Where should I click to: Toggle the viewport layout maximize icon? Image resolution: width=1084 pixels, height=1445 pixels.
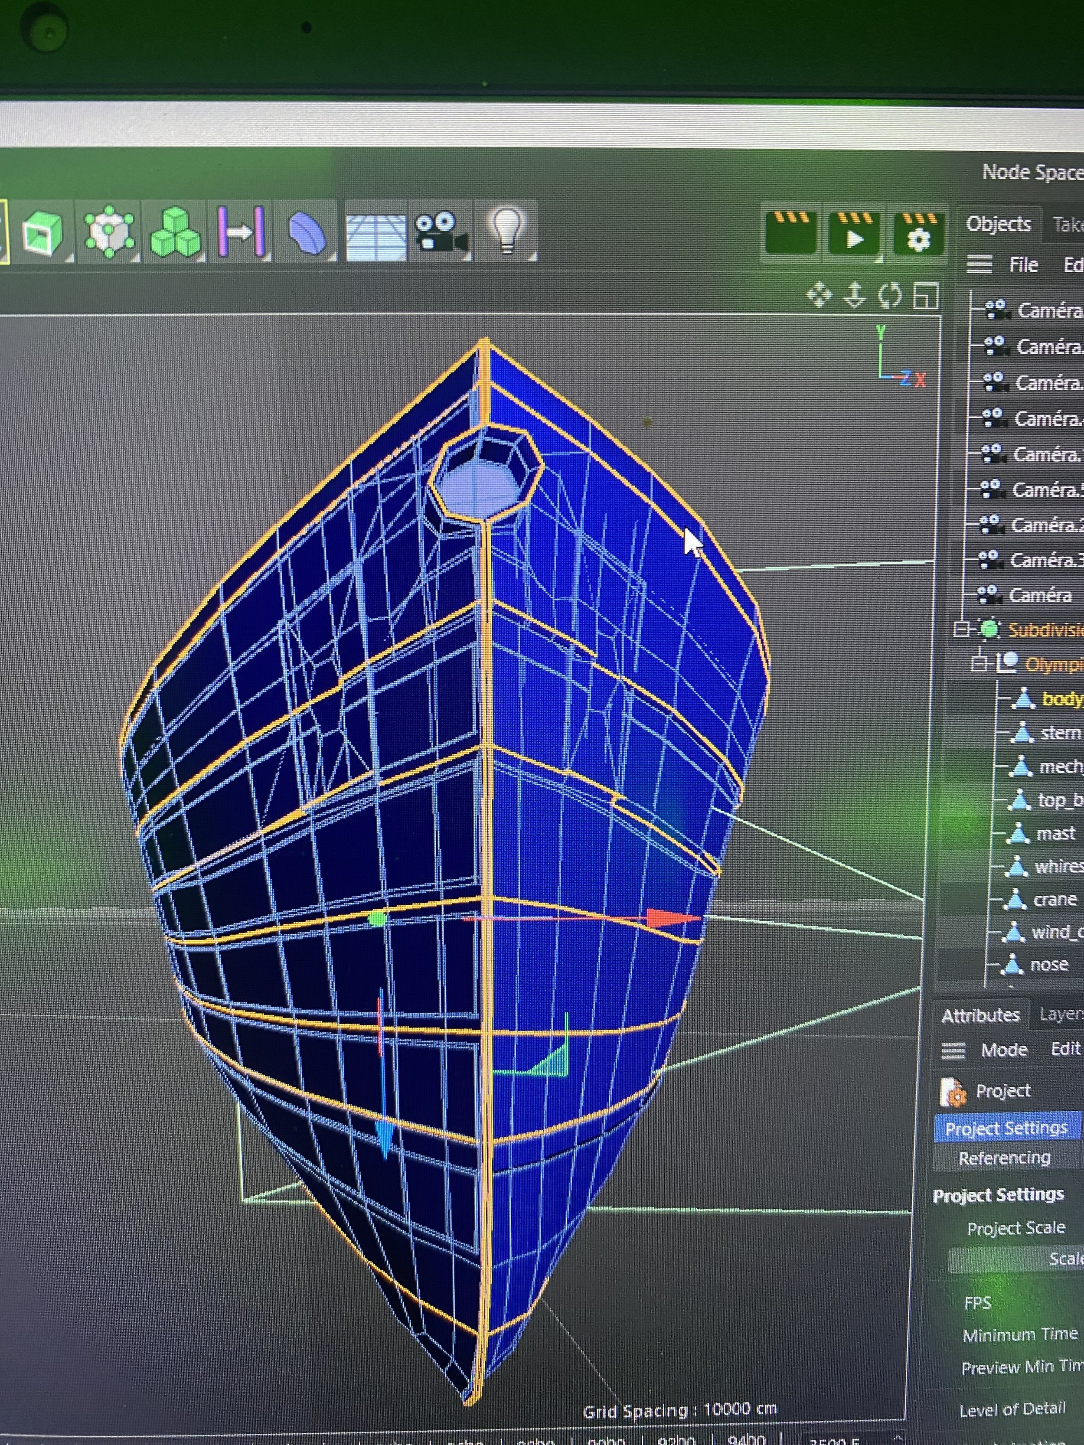926,296
